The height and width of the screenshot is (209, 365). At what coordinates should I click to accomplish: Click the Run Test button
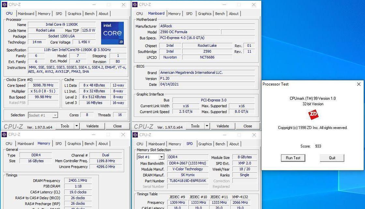pyautogui.click(x=293, y=158)
